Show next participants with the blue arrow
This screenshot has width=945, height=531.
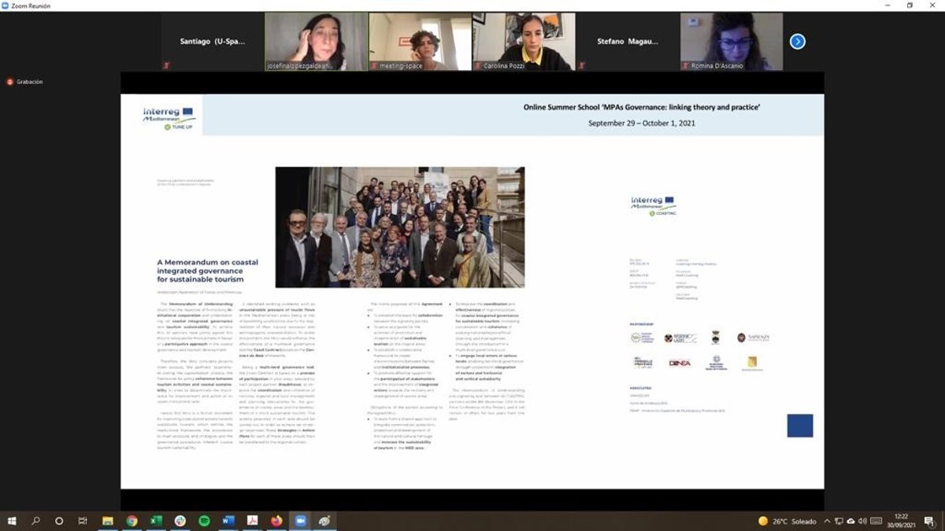797,42
